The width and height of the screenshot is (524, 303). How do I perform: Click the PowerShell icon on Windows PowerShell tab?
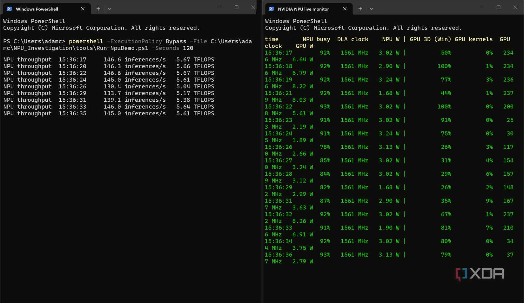[x=9, y=9]
